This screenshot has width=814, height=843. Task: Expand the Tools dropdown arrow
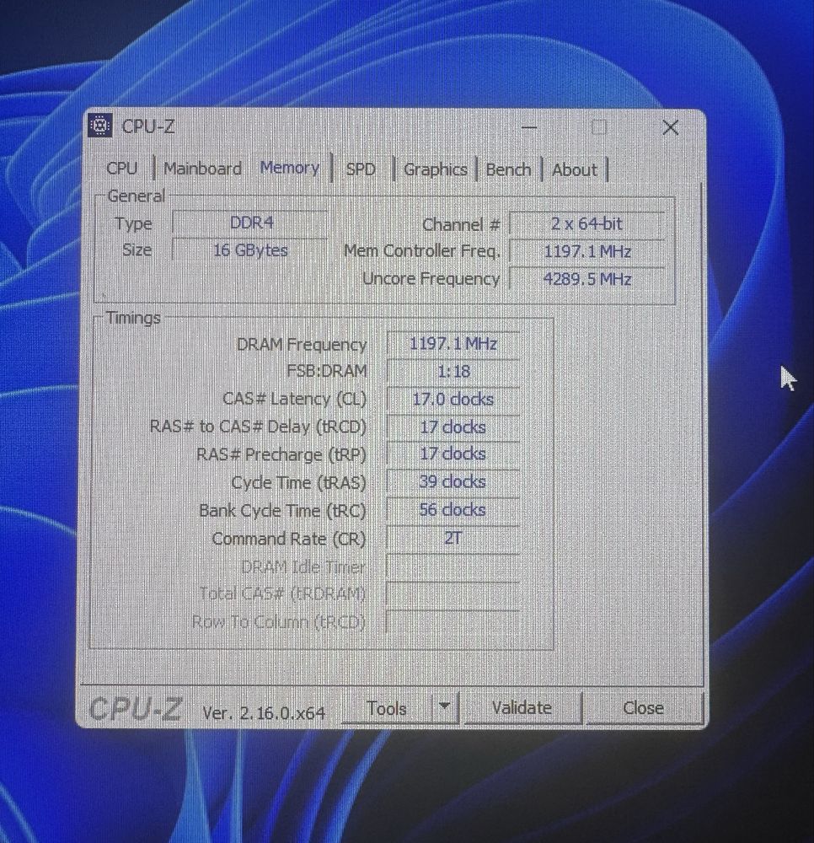tap(445, 706)
